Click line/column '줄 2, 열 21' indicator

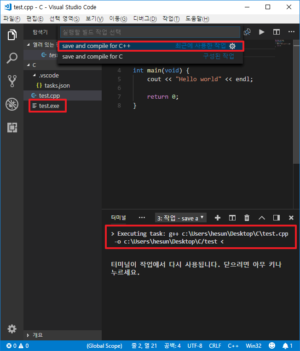[x=144, y=346]
